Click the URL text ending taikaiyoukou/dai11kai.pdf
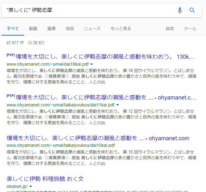Screen dimensions: 206x192 click(61, 105)
